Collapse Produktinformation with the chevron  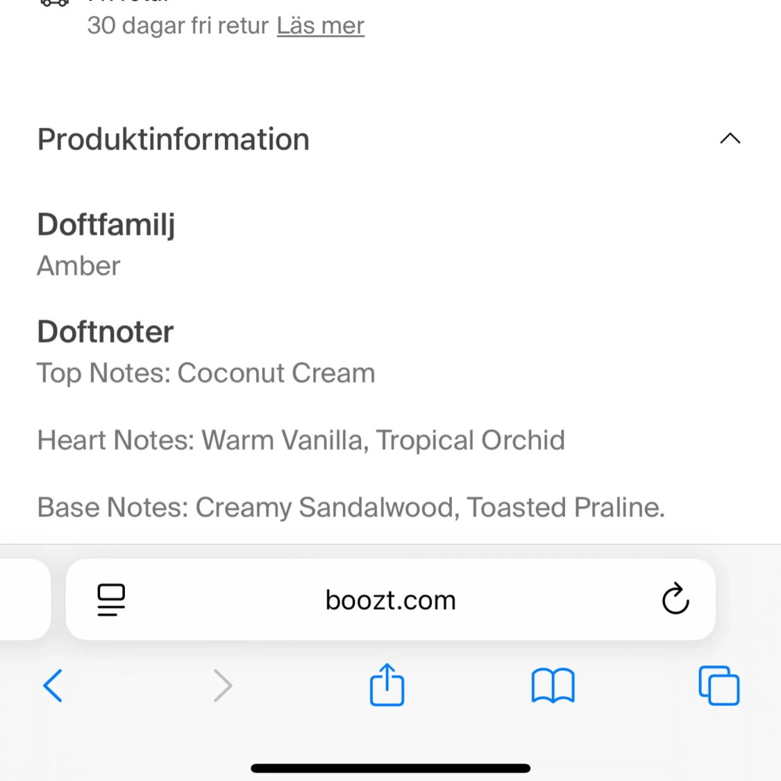pos(730,138)
